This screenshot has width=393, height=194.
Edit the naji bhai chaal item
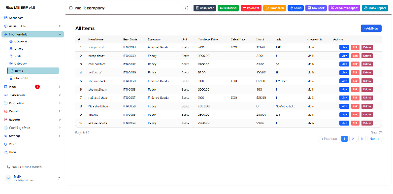coord(355,98)
